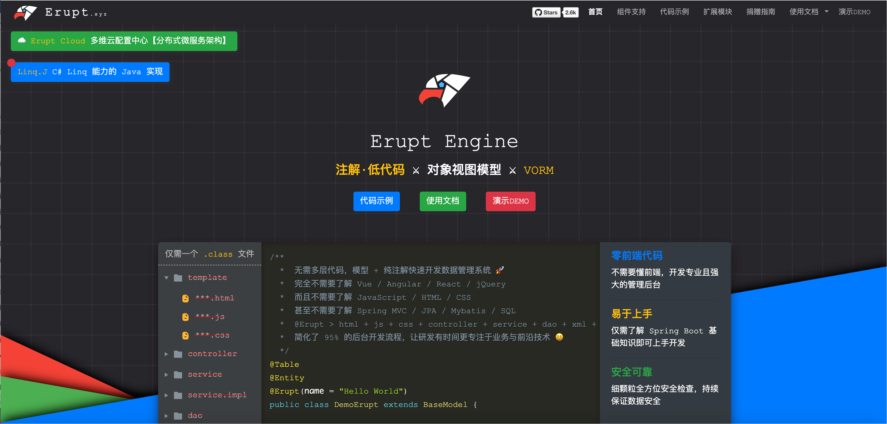Open the 捐赠指南 nav item
This screenshot has width=887, height=424.
[761, 12]
